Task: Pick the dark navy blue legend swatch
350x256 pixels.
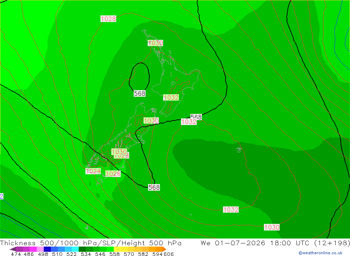Action: click(47, 249)
